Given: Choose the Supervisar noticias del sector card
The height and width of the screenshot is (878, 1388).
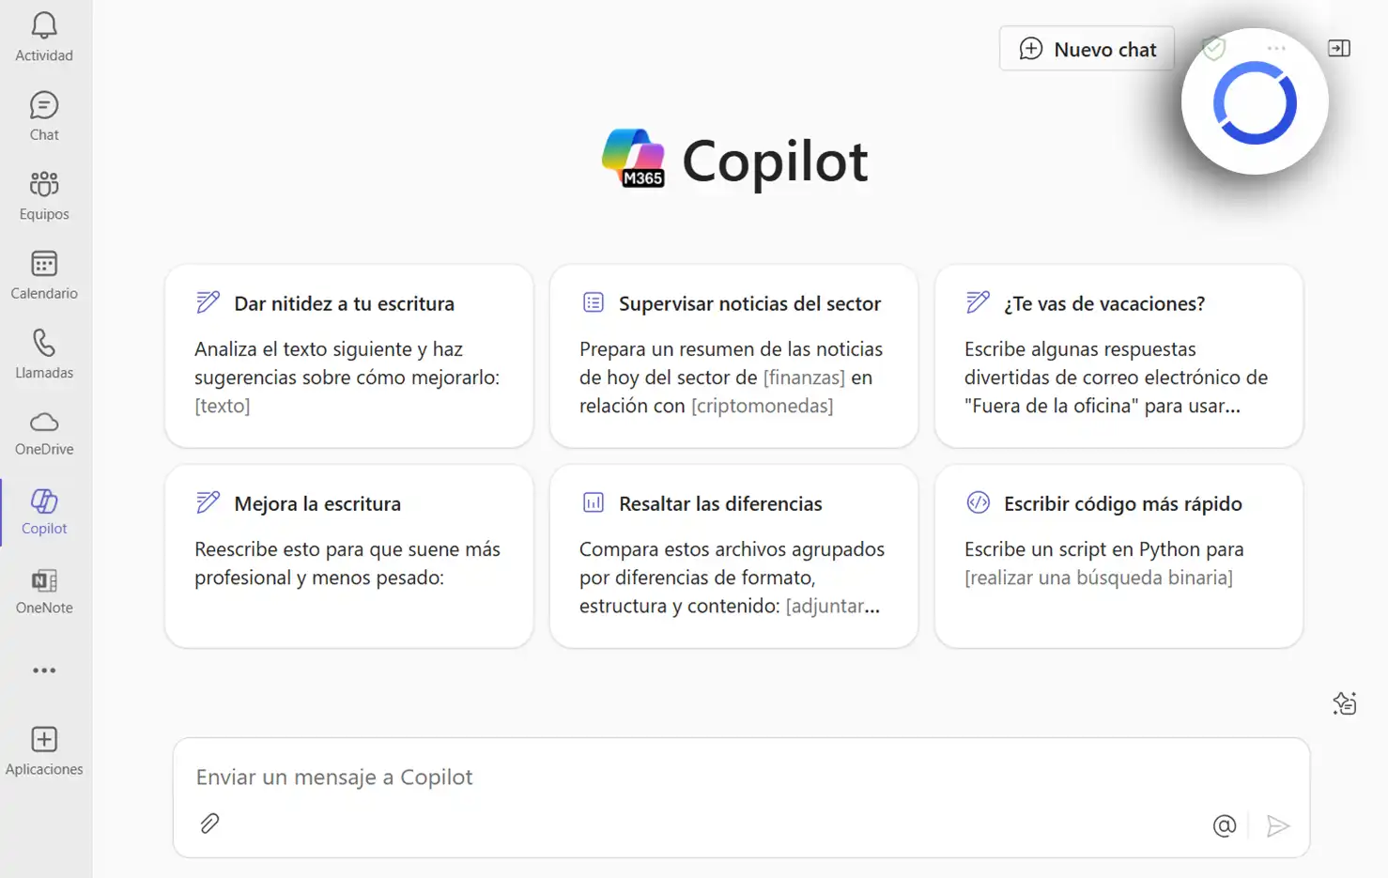Looking at the screenshot, I should (733, 356).
